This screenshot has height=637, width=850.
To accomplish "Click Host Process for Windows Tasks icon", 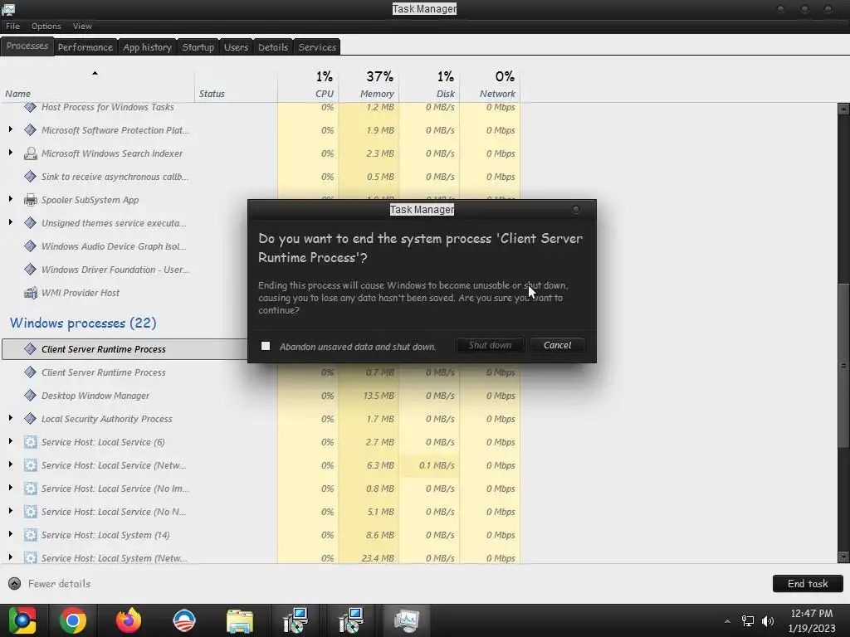I will point(31,107).
